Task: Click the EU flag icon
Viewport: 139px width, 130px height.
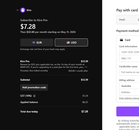Action: click(x=34, y=42)
